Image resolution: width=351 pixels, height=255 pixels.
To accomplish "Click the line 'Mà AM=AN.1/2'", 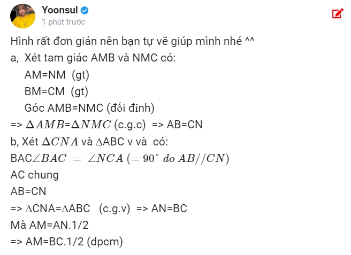I will point(50,225).
